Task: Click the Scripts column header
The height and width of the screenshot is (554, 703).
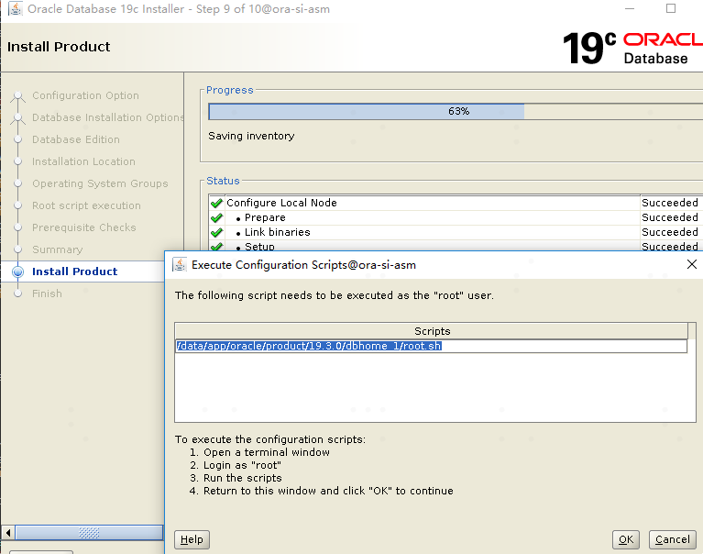Action: pyautogui.click(x=432, y=331)
